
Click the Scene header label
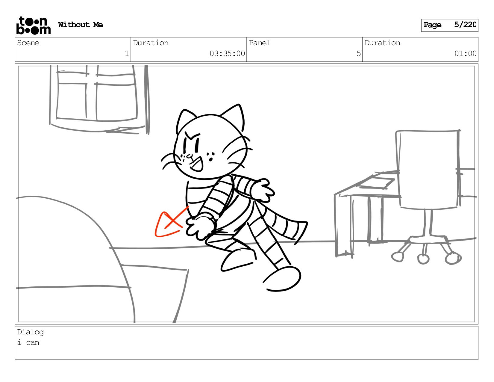pyautogui.click(x=28, y=43)
